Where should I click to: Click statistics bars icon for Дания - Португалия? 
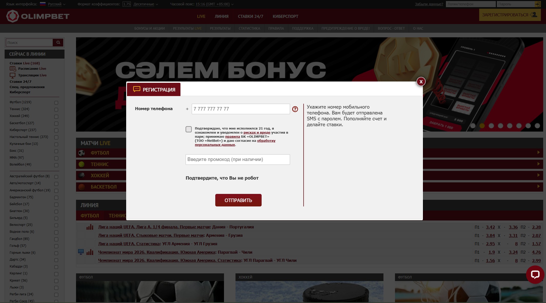click(x=90, y=227)
